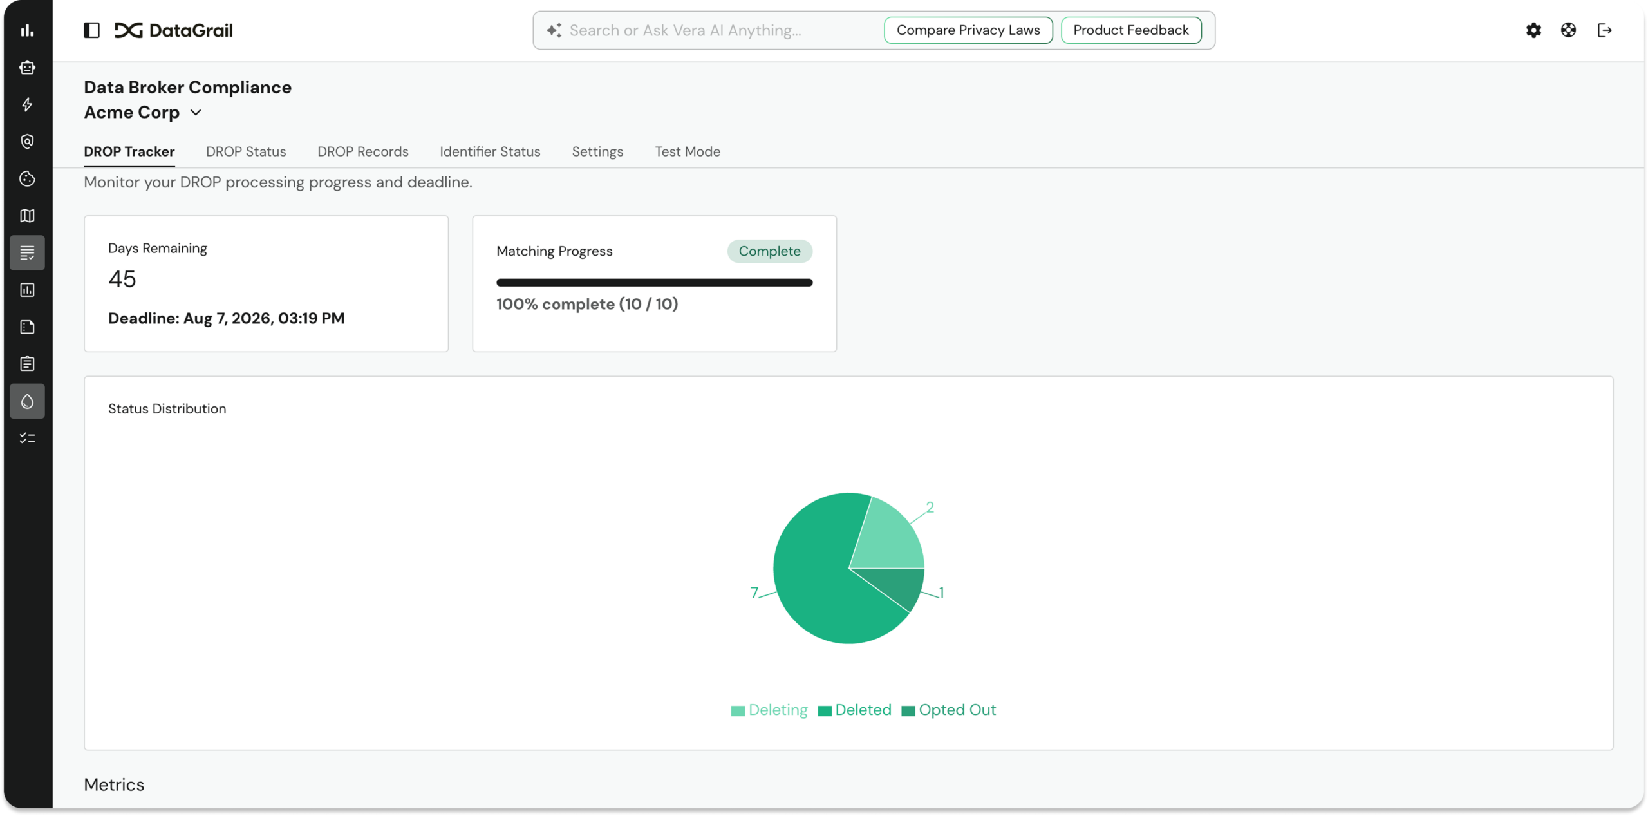Expand the Acme Corp dropdown
Viewport: 1648px width, 816px height.
click(196, 113)
